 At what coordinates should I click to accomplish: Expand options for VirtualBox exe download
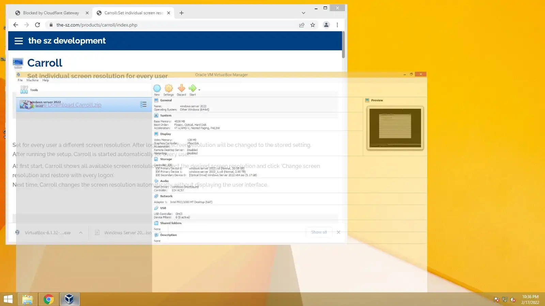point(81,233)
